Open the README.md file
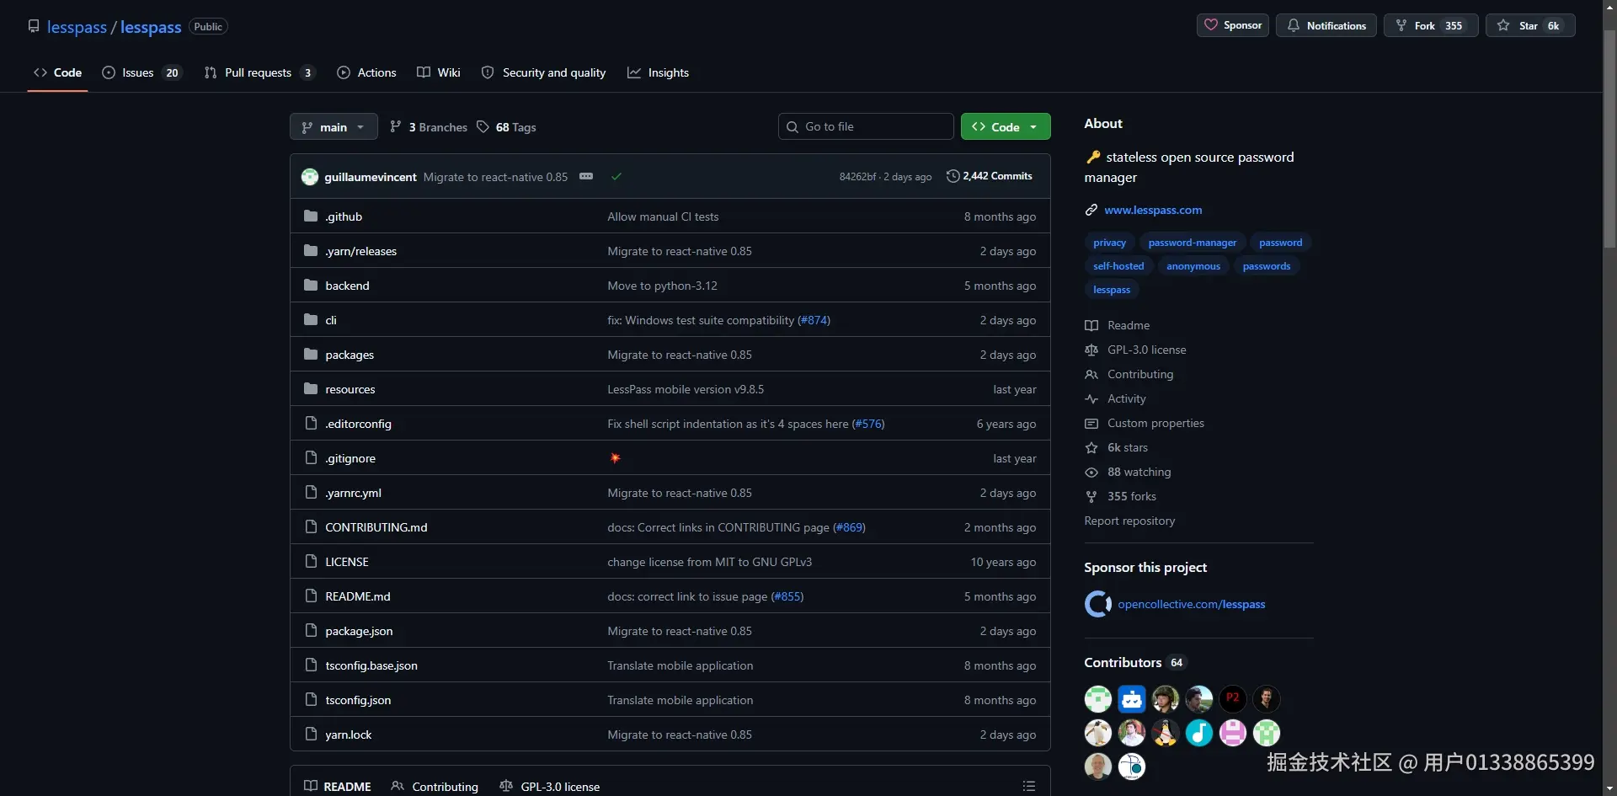The image size is (1617, 796). click(x=358, y=596)
